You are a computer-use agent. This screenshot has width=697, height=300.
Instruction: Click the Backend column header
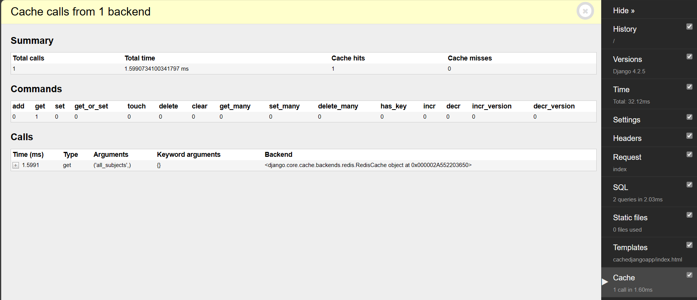(x=278, y=155)
